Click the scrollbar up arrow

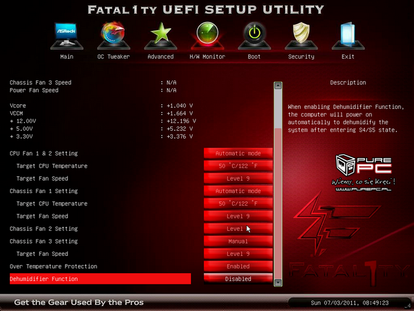(x=278, y=86)
